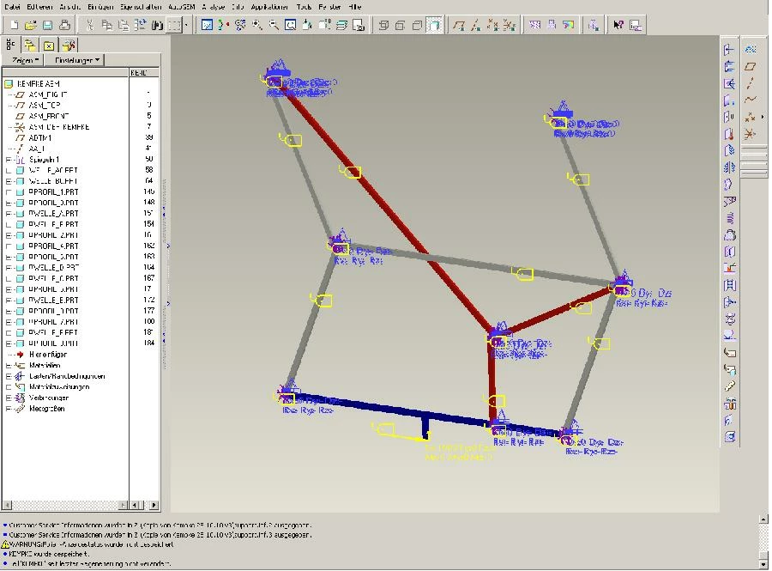Screen dimensions: 772x571
Task: Click the context help arrow icon
Action: pos(618,25)
